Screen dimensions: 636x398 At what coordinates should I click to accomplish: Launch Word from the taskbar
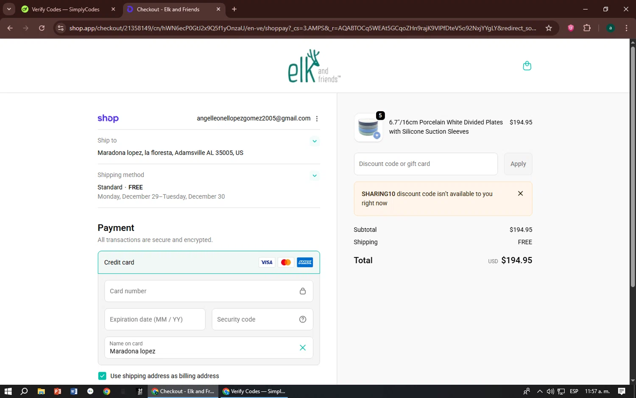pyautogui.click(x=74, y=391)
